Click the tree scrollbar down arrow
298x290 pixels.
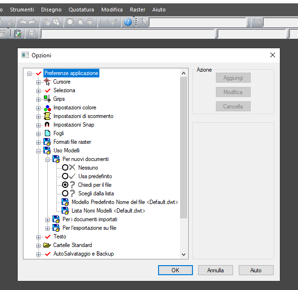(x=184, y=255)
